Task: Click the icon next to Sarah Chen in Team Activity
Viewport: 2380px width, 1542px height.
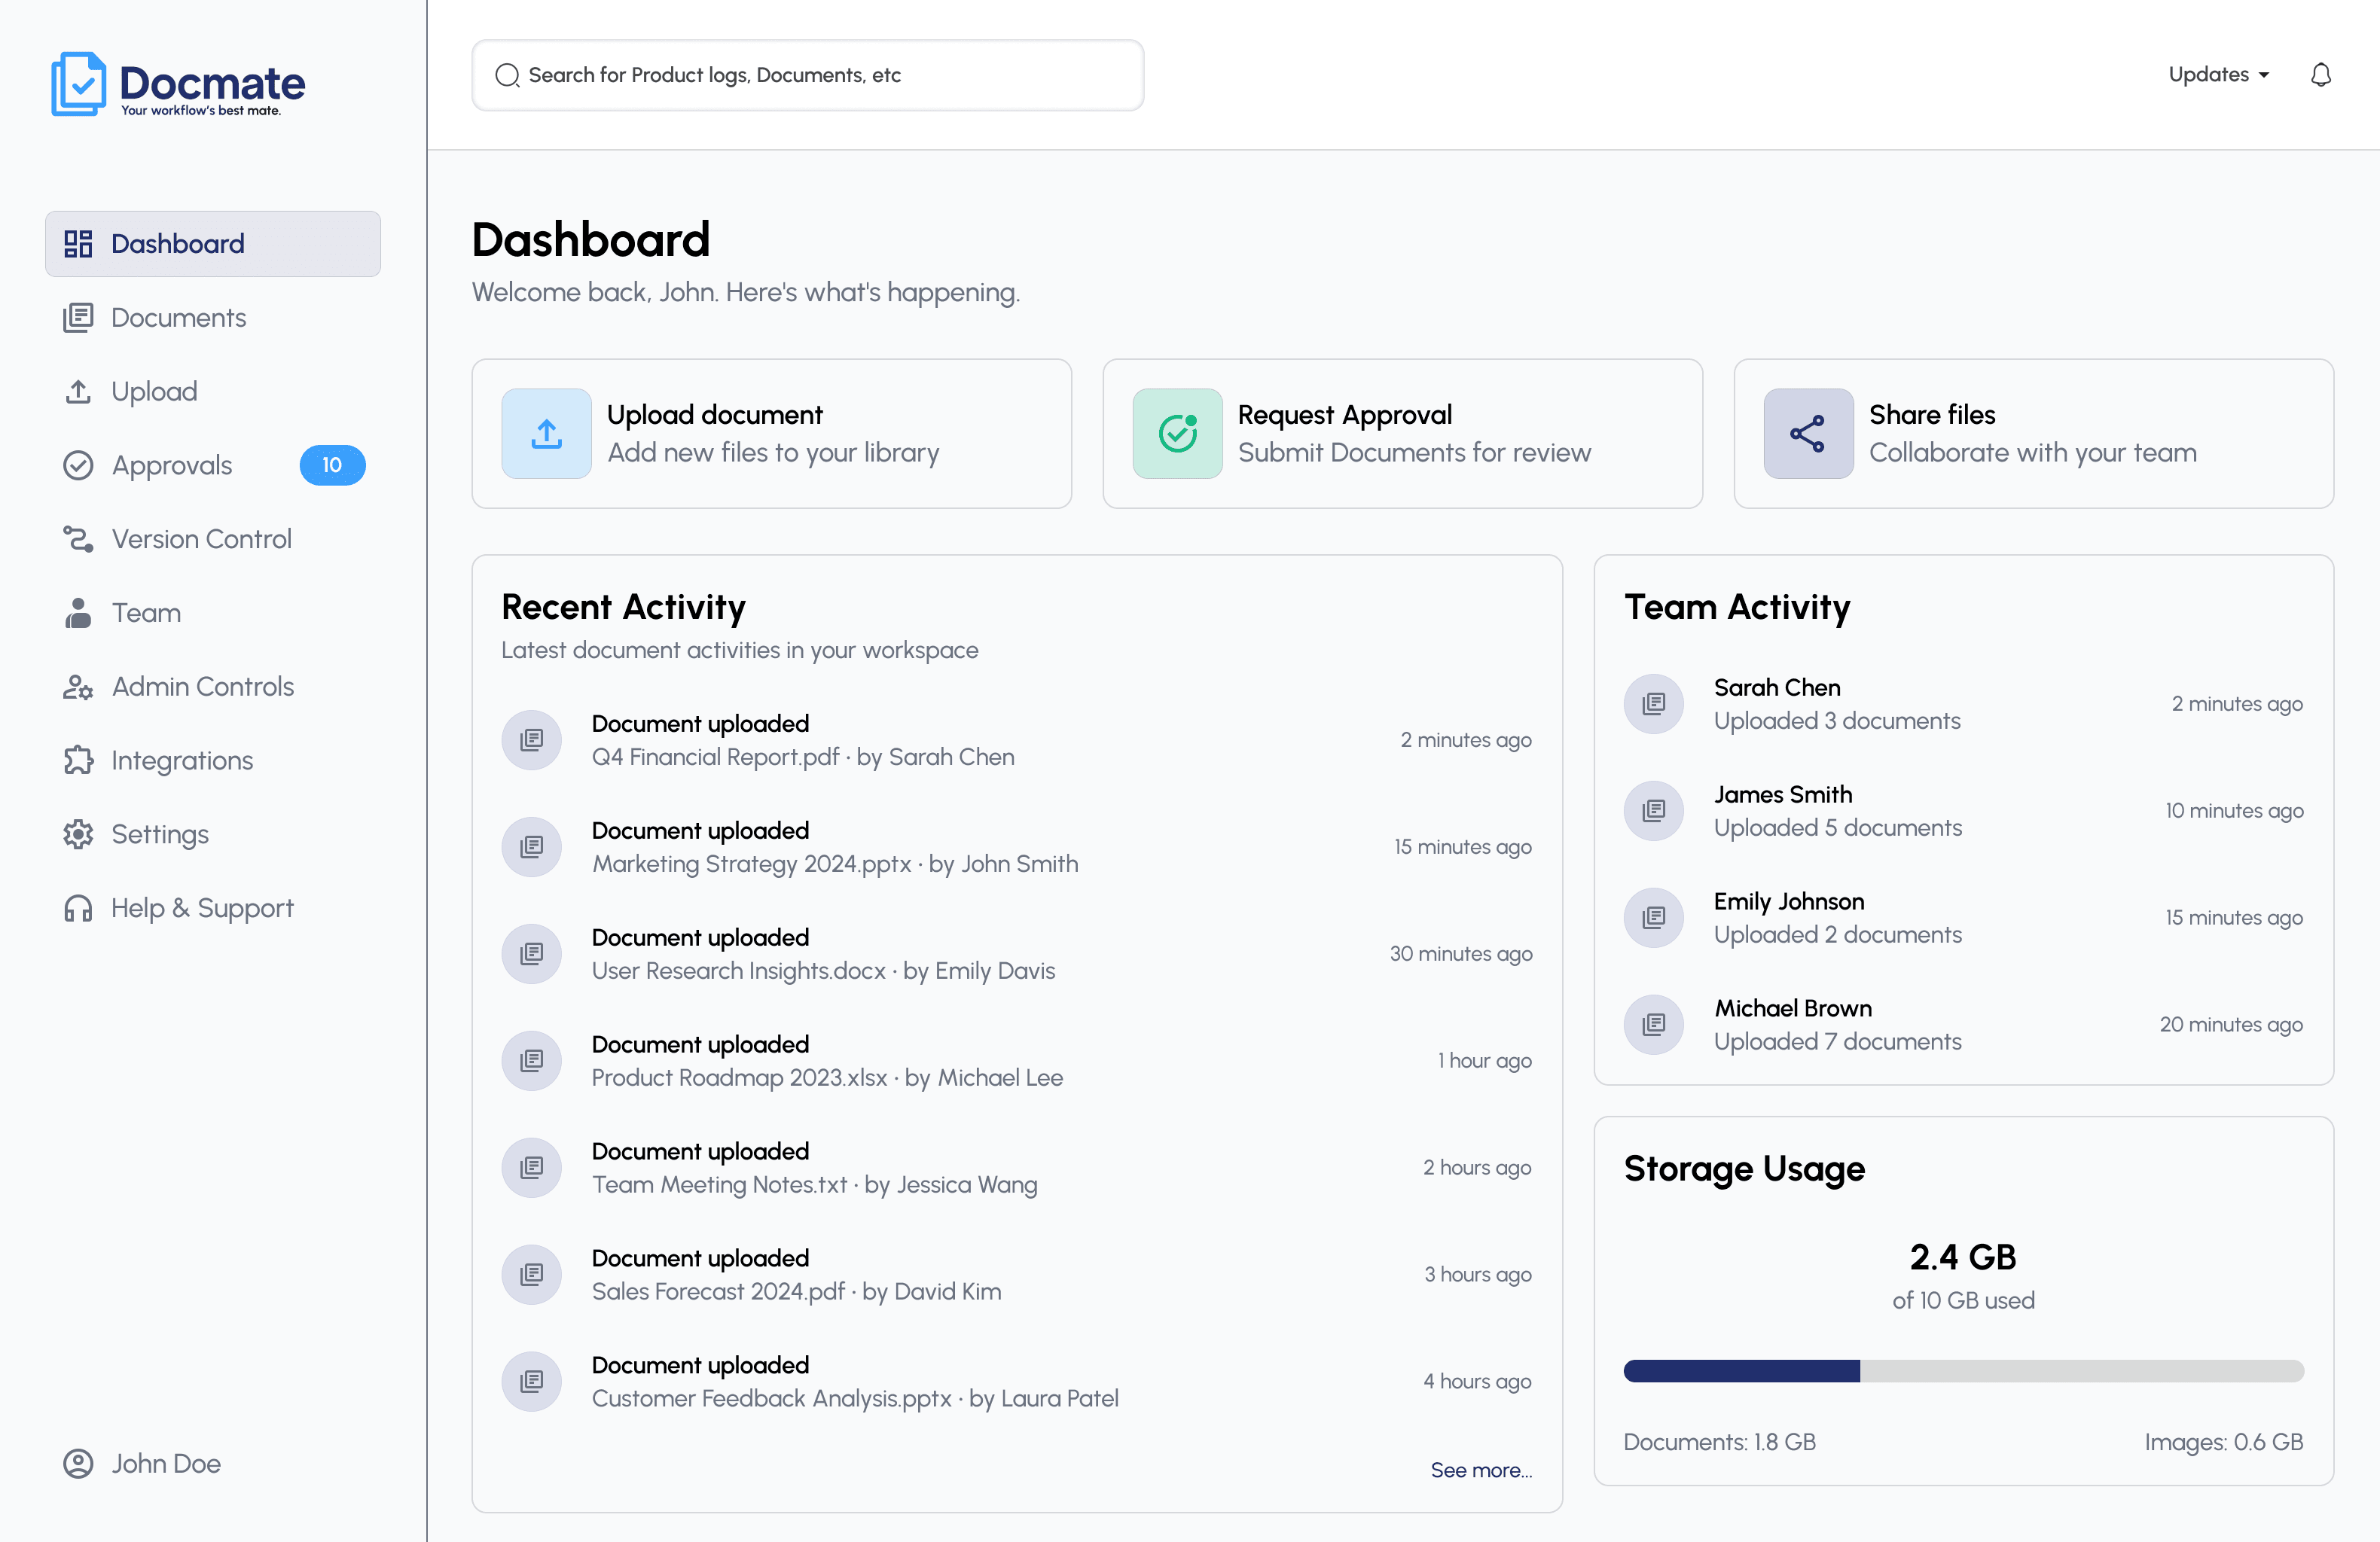Action: 1654,704
